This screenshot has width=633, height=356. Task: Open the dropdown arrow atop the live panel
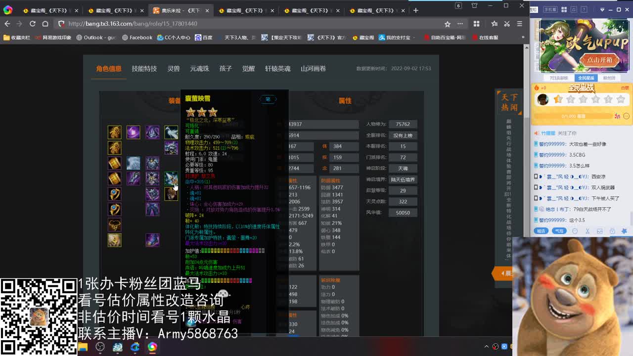[x=602, y=9]
